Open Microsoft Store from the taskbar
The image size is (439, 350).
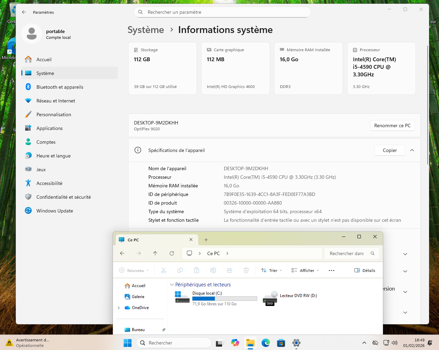(x=281, y=343)
